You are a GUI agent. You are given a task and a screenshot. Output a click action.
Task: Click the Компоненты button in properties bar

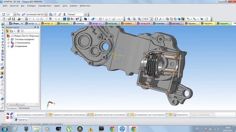click(174, 115)
